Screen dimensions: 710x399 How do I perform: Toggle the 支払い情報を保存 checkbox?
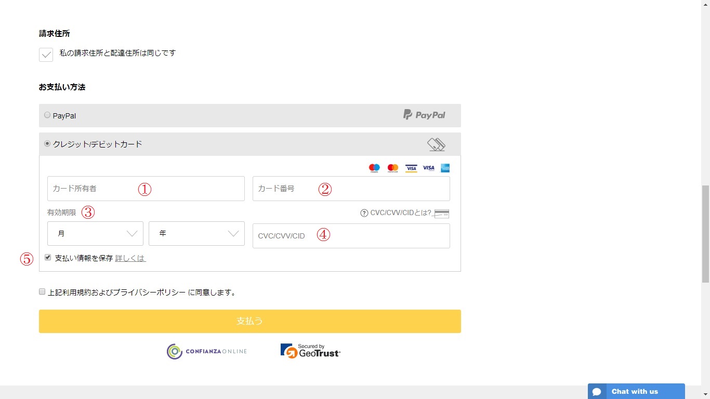pyautogui.click(x=48, y=257)
